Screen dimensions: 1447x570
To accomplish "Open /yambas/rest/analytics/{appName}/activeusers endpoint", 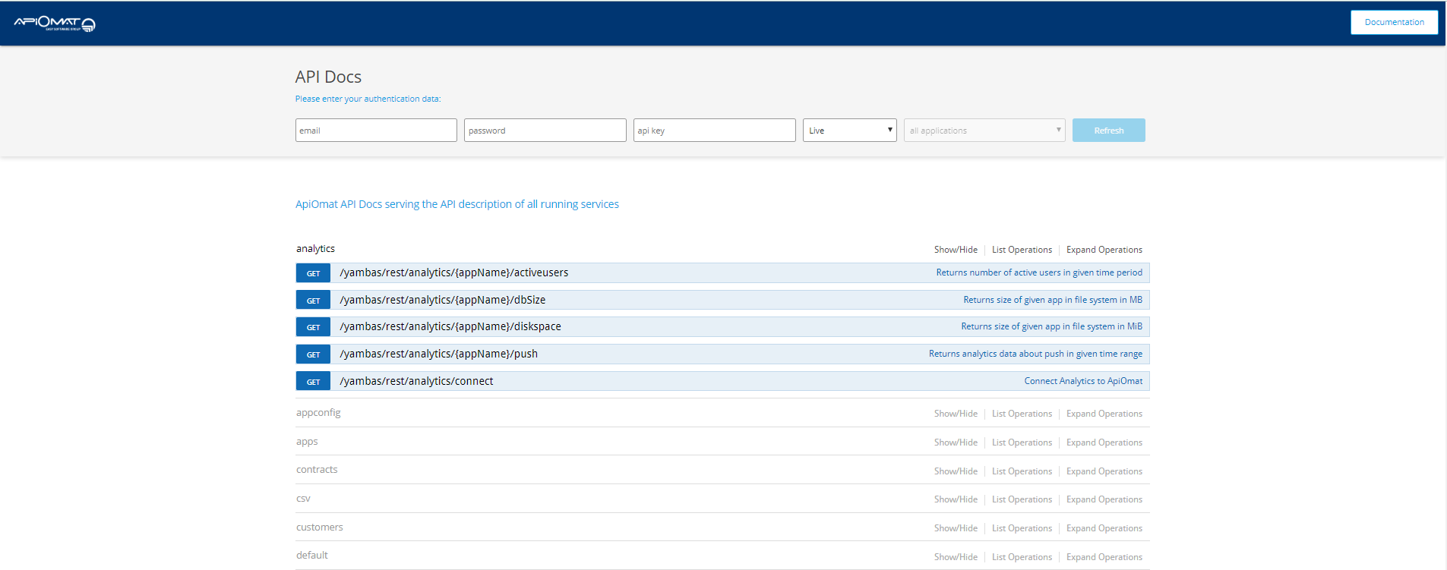I will [x=454, y=272].
